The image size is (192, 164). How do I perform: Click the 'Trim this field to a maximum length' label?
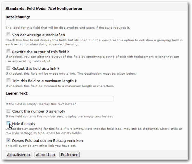point(43,81)
